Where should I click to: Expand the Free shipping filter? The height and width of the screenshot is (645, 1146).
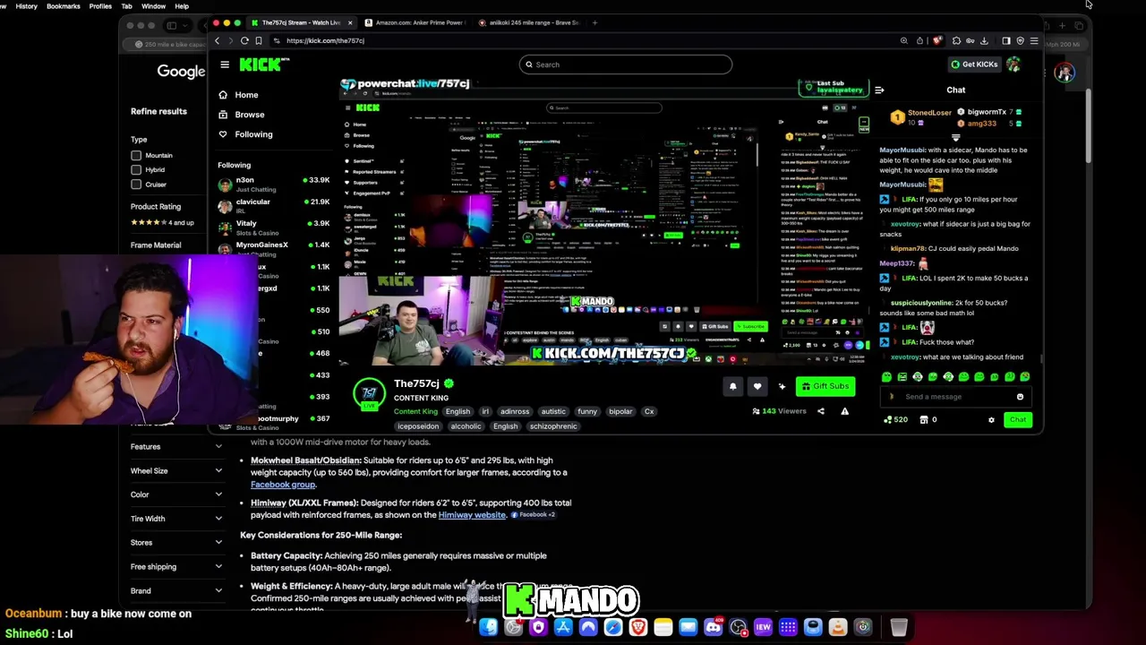(x=176, y=567)
